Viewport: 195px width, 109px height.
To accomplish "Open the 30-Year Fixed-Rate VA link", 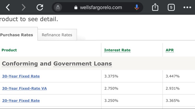I will (x=24, y=88).
